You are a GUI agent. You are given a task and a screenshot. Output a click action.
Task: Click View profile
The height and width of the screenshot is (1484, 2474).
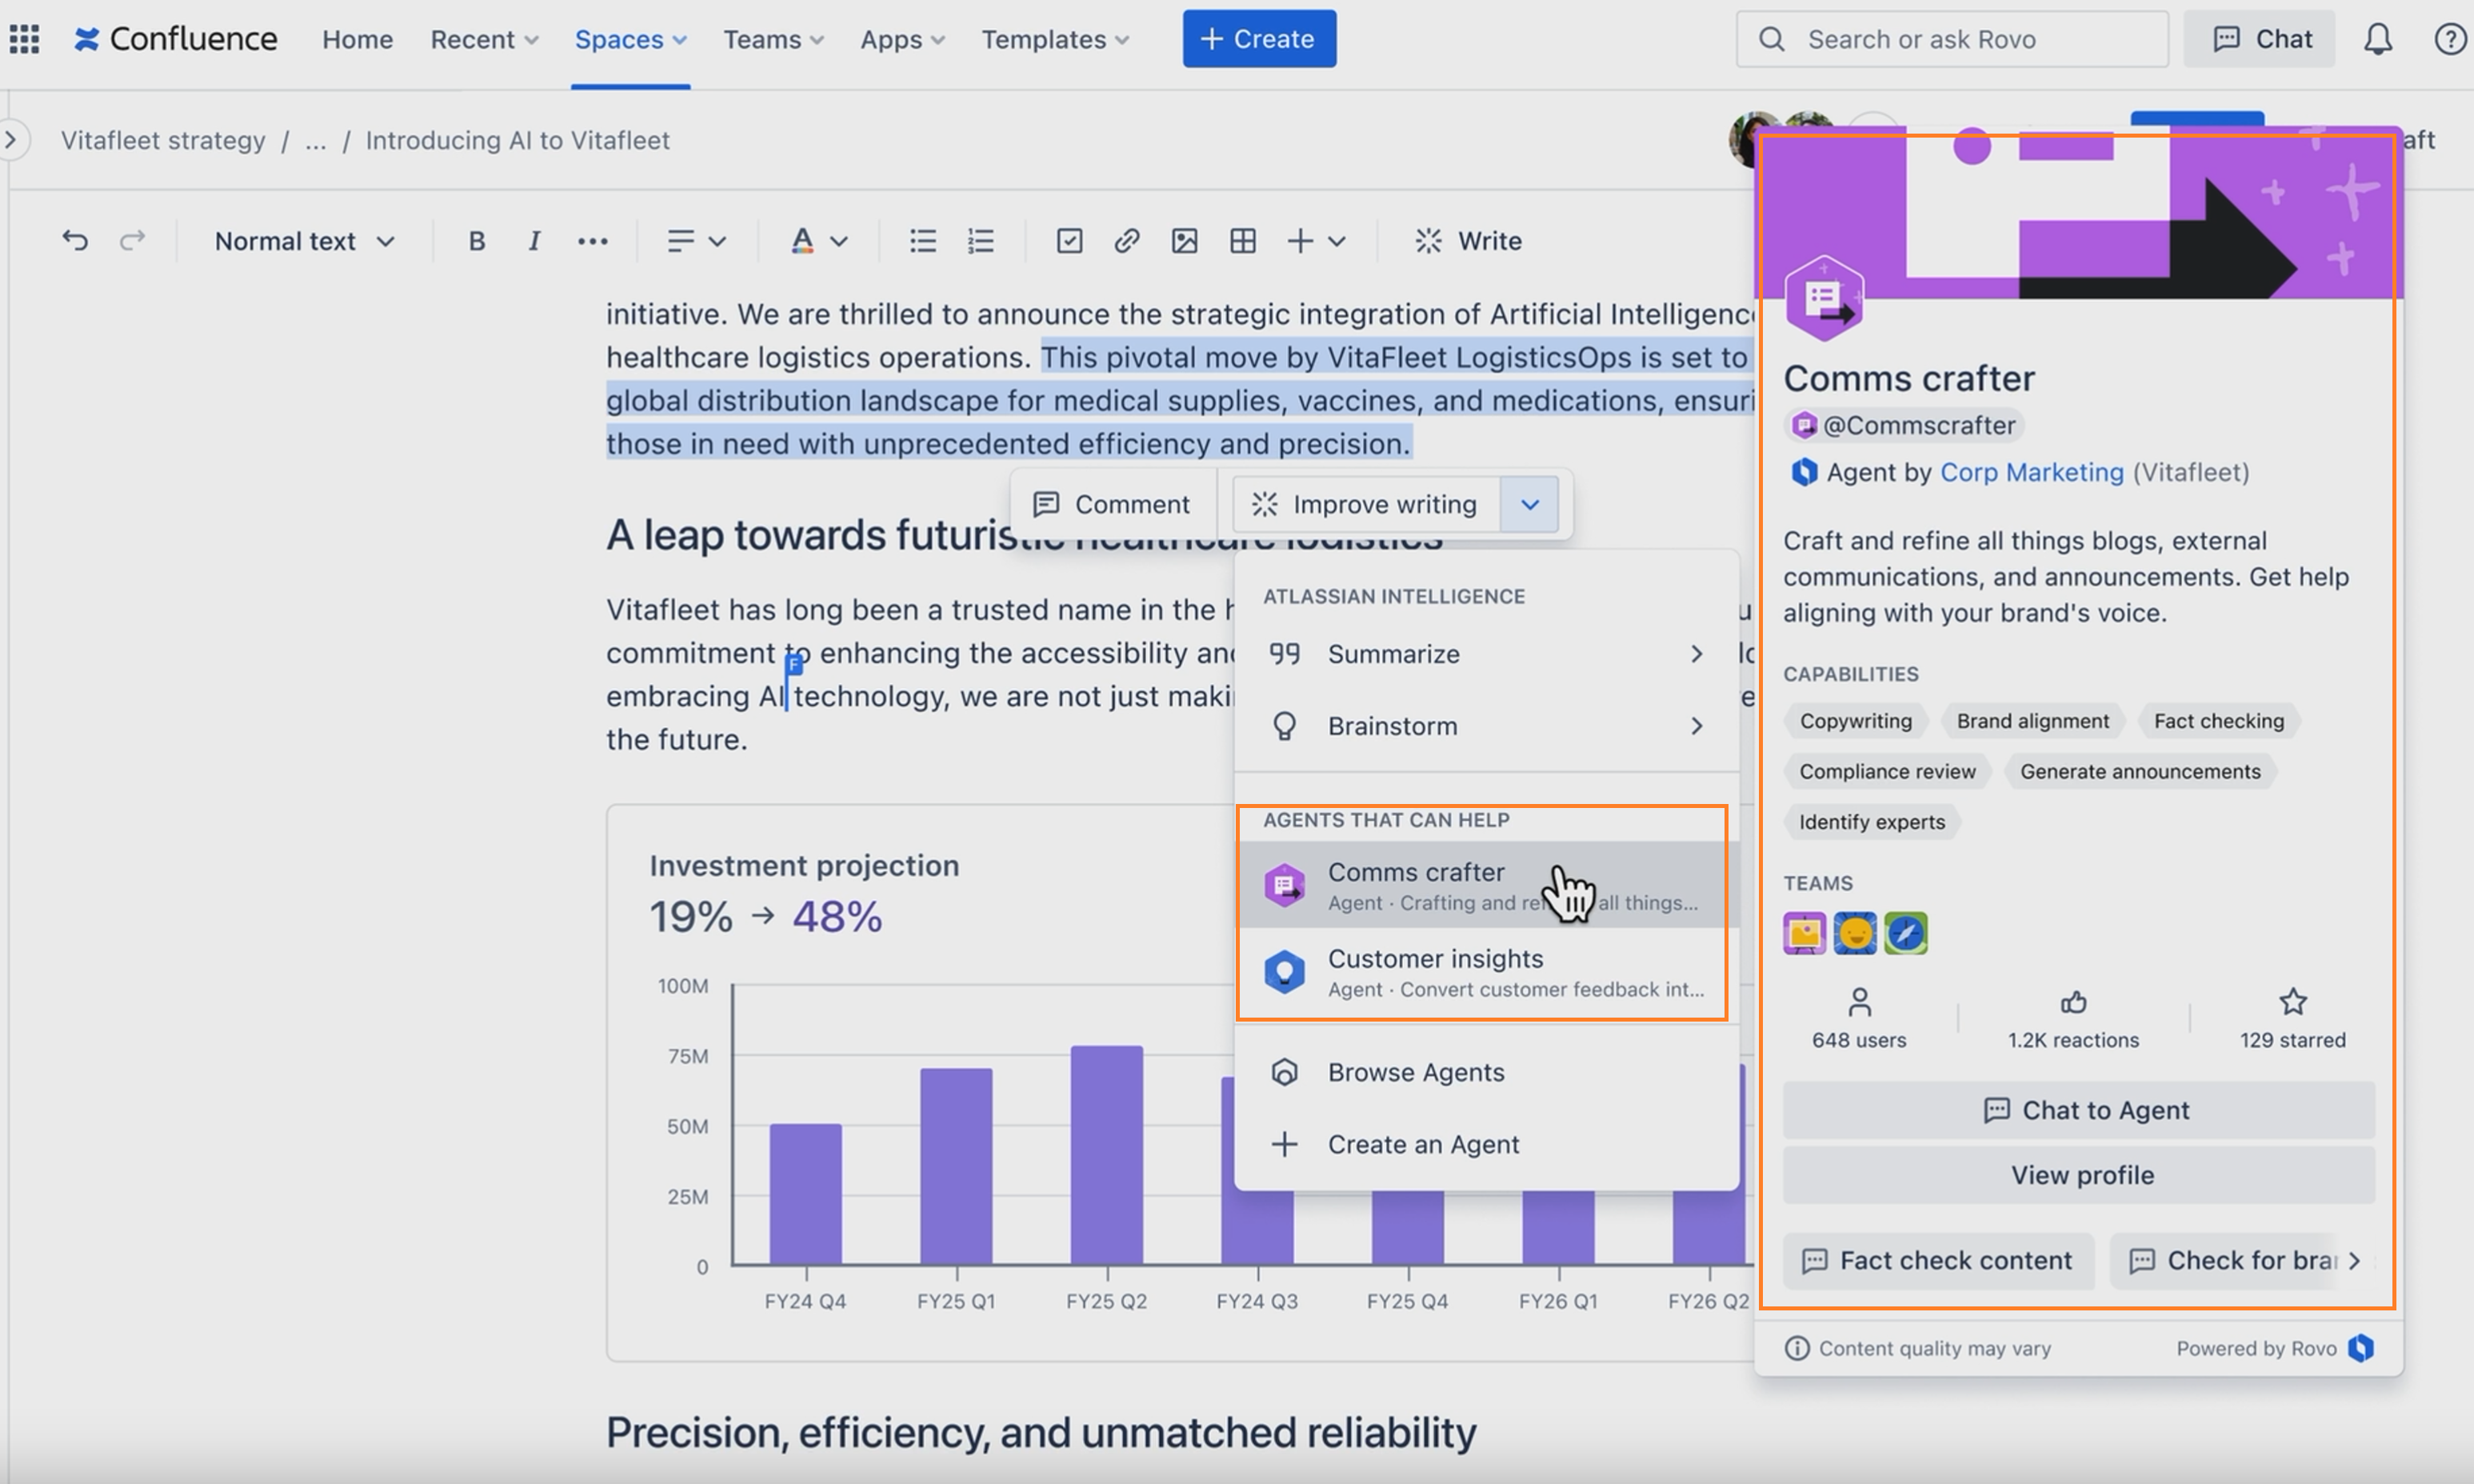2079,1175
